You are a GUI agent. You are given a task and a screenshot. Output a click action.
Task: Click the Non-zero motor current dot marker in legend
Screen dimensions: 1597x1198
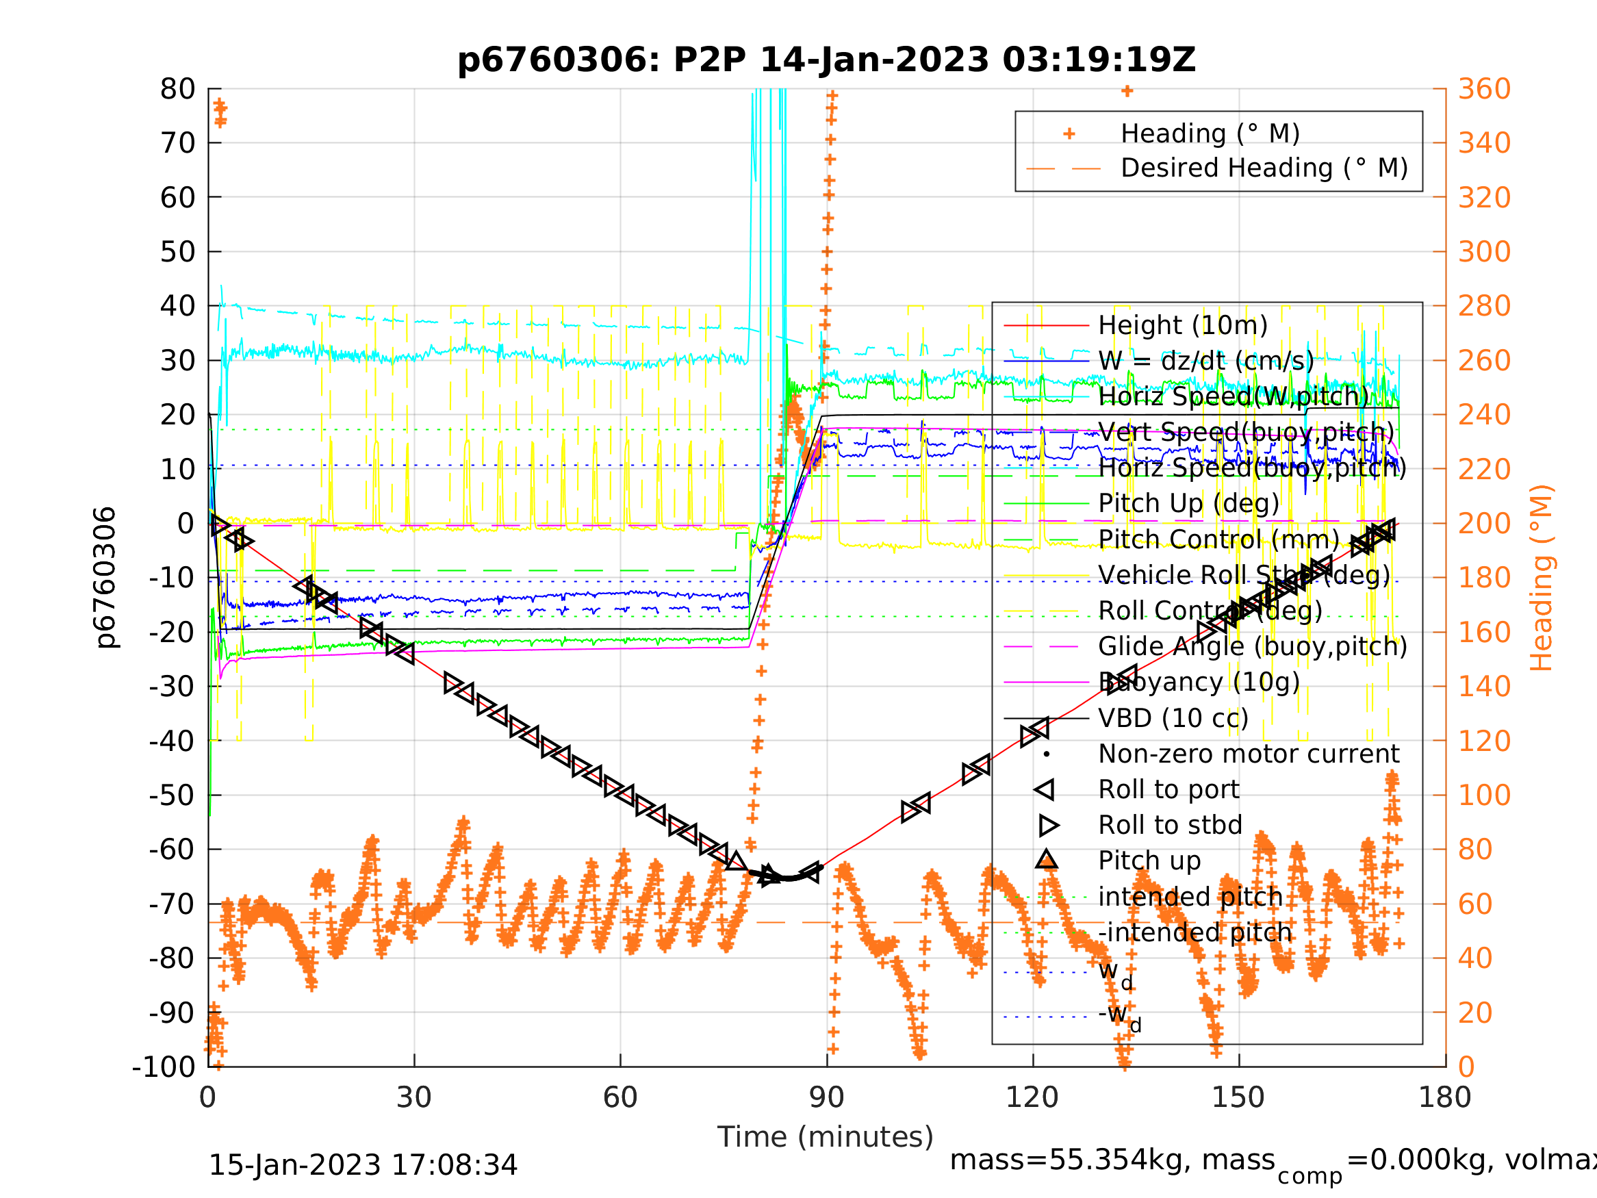coord(1046,754)
